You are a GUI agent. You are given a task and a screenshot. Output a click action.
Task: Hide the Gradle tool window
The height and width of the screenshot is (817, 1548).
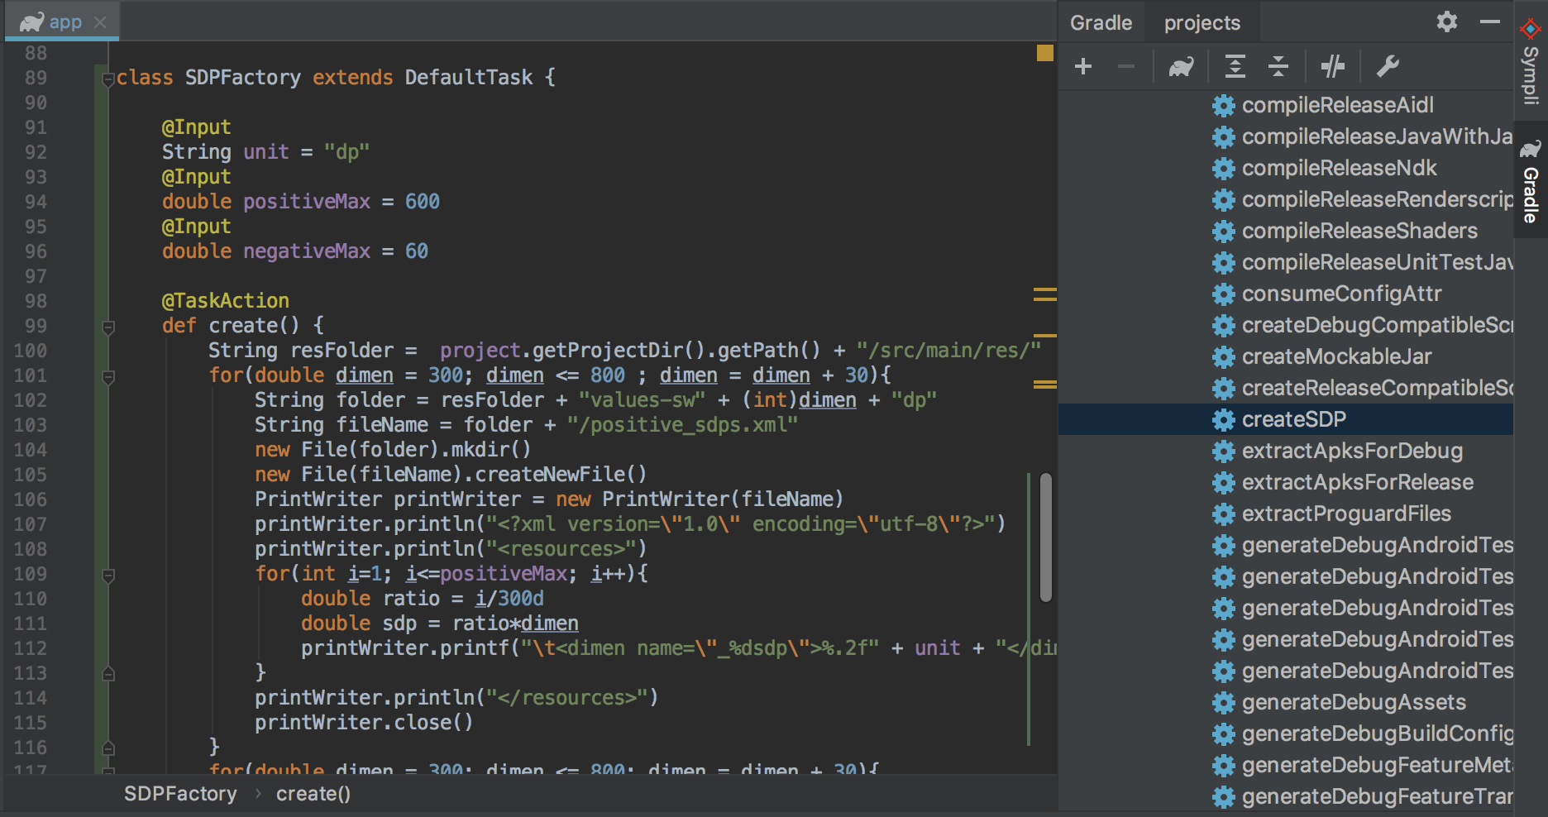[x=1490, y=21]
